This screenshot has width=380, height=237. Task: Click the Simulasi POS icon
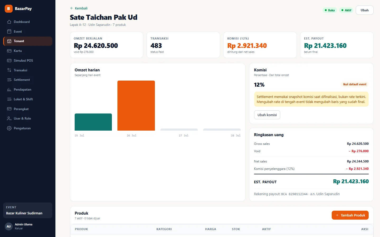point(9,61)
